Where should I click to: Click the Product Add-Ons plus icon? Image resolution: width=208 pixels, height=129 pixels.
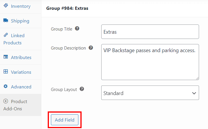(x=6, y=101)
